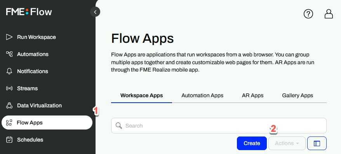Click the search magnifier icon
Screen dimensions: 341x154
click(119, 126)
